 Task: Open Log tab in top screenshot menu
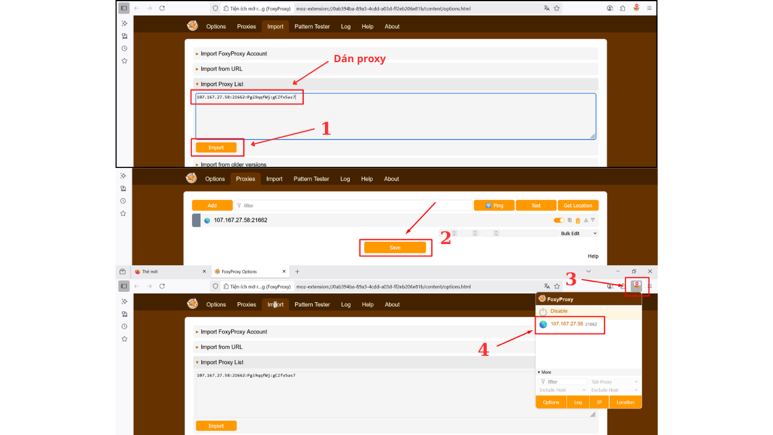[345, 27]
